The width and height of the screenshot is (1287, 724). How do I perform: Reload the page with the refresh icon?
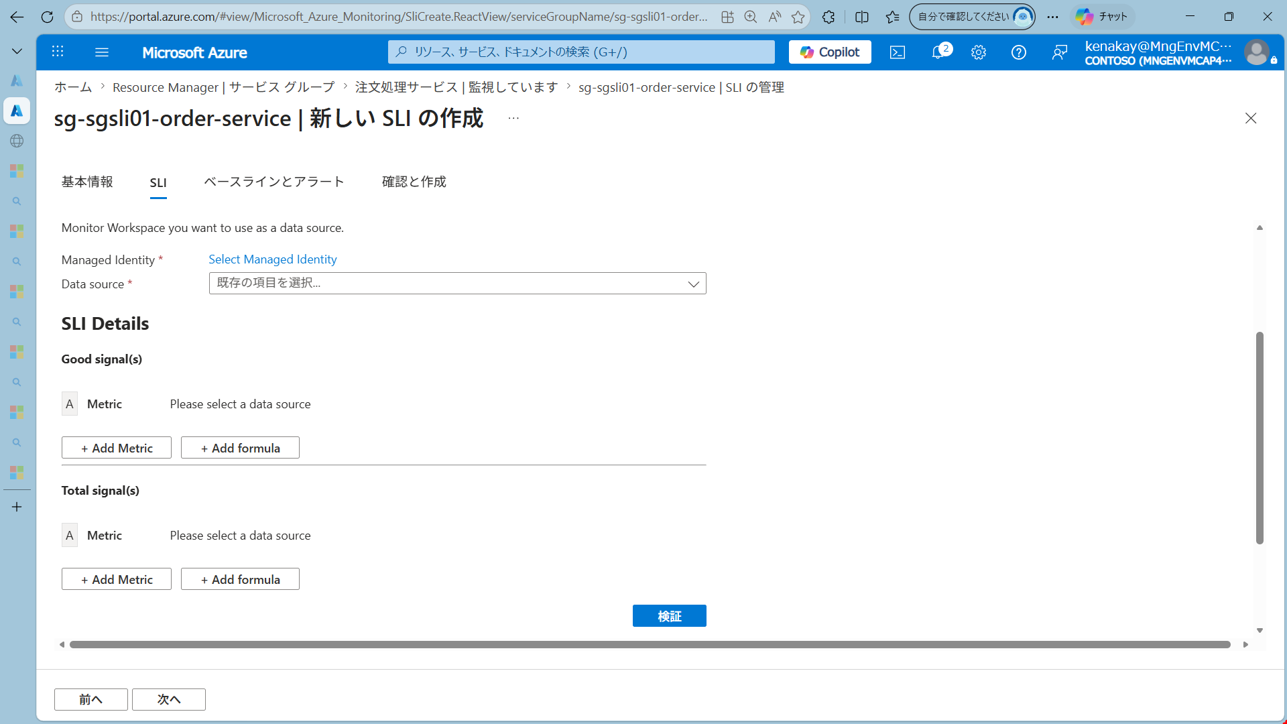[x=47, y=17]
